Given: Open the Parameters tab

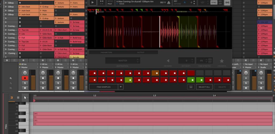Looking at the screenshot, I should (106, 53).
